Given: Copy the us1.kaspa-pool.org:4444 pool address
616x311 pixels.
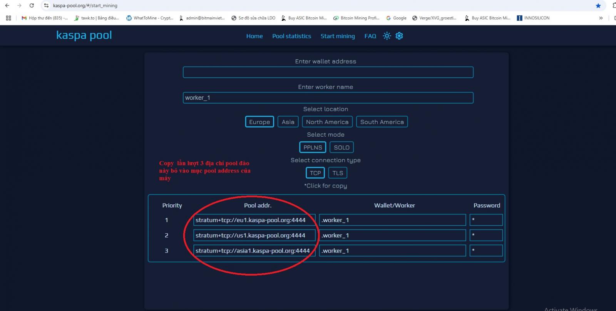Looking at the screenshot, I should click(x=254, y=236).
